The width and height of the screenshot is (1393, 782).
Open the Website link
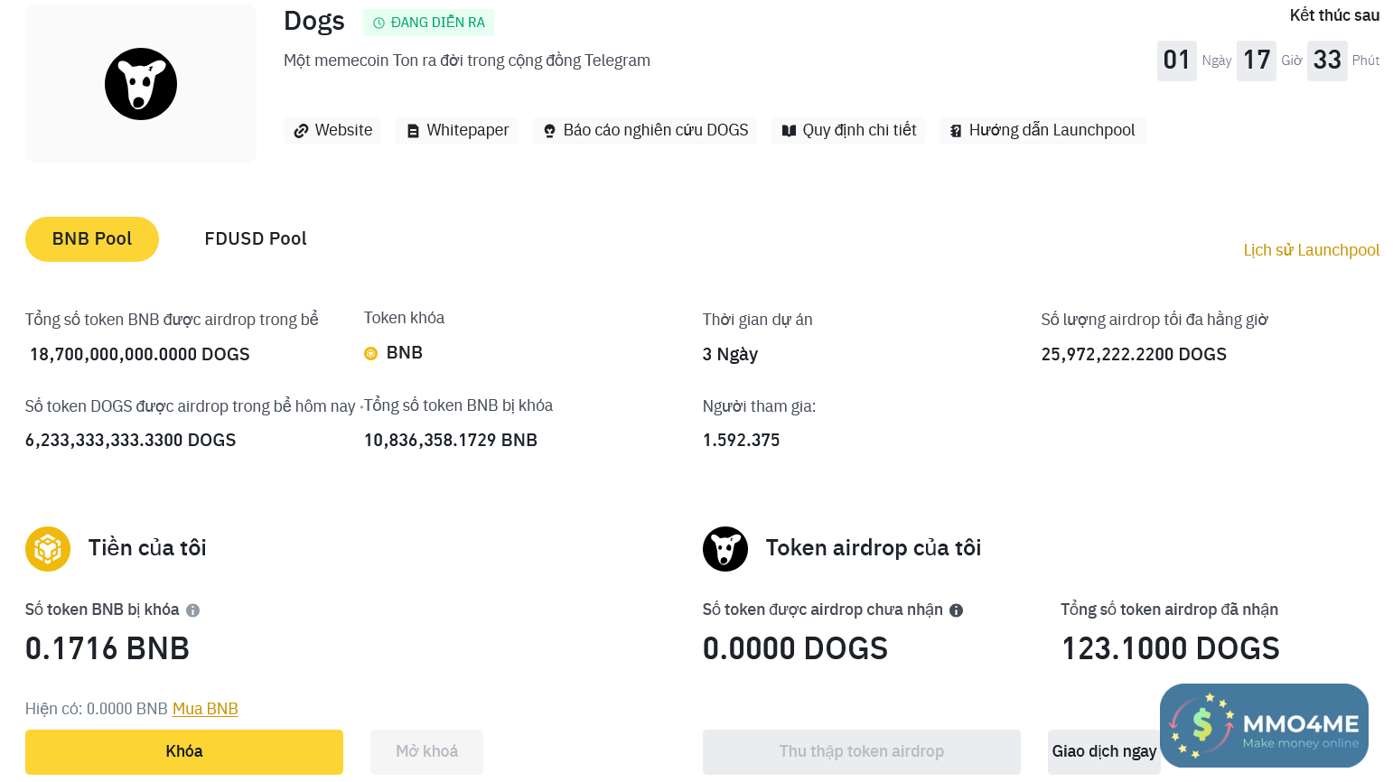332,130
